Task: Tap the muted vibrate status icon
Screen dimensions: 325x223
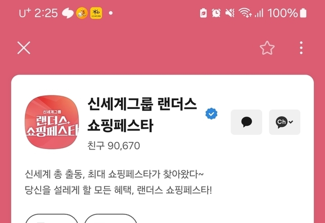Action: click(x=230, y=13)
